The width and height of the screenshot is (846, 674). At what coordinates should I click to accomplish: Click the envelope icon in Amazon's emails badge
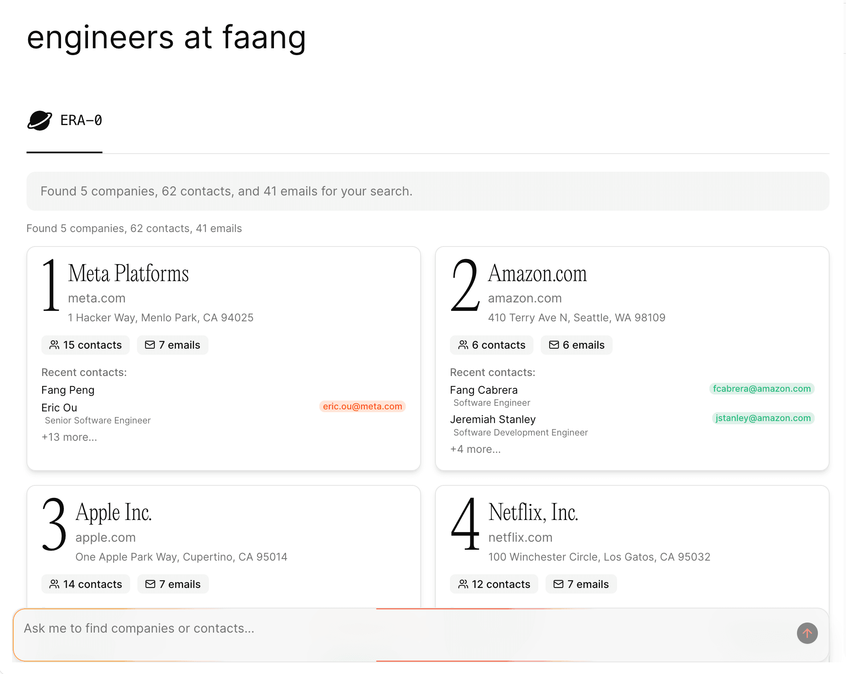554,345
